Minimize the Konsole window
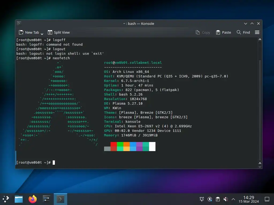Screen dimensions: 274x205 point(246,23)
